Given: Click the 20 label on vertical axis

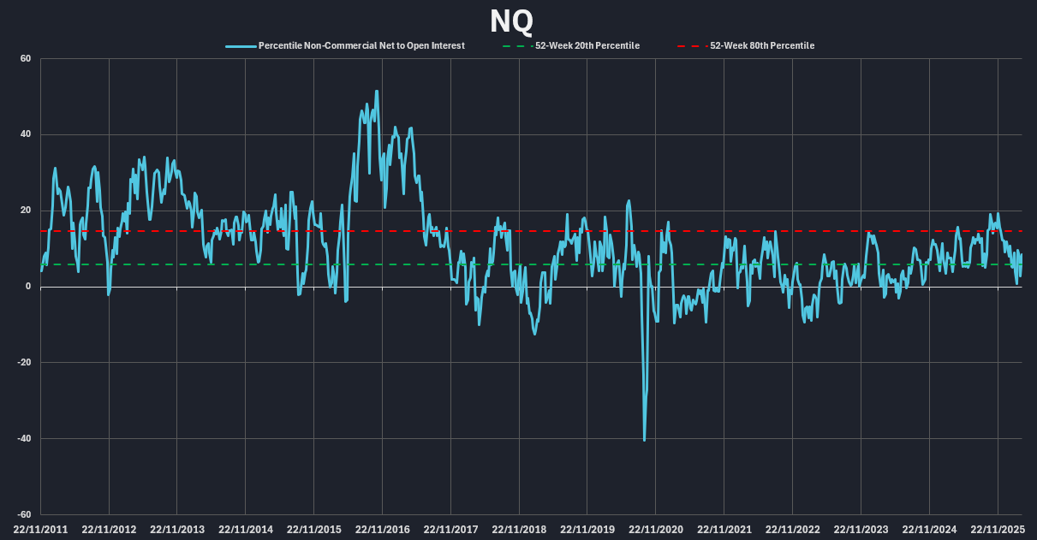Looking at the screenshot, I should [26, 211].
